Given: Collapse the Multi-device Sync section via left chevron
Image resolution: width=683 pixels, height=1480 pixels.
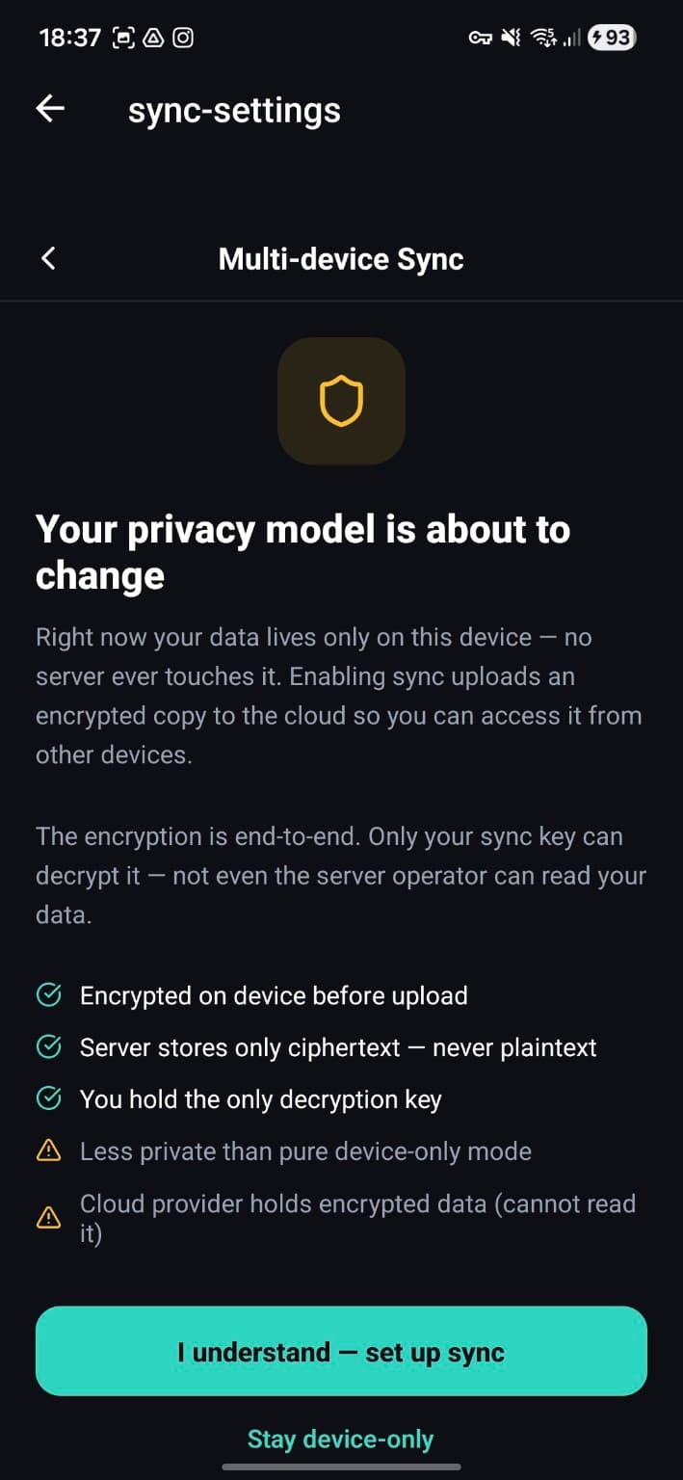Looking at the screenshot, I should click(47, 258).
